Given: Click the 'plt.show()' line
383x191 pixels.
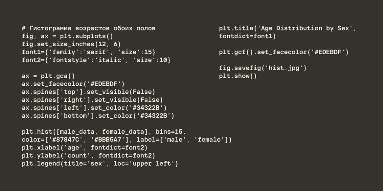Looking at the screenshot, I should (238, 76).
